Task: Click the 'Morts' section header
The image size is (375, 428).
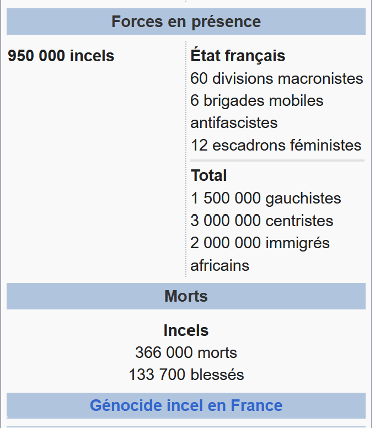Action: (186, 296)
